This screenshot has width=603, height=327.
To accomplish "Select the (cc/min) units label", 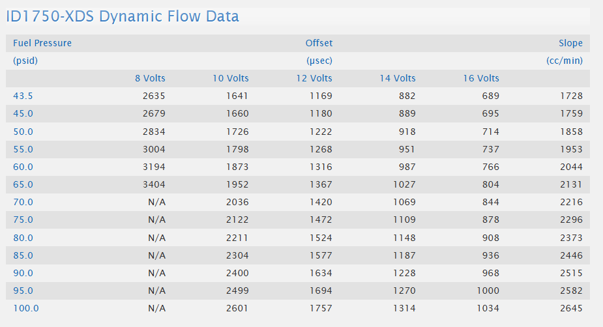I will (565, 61).
